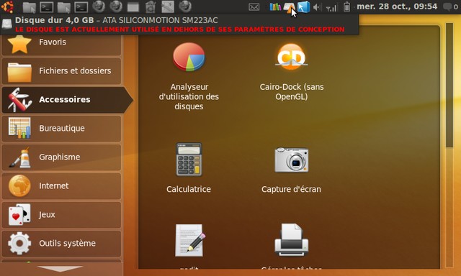Open the Fichiers et dossiers category
This screenshot has height=276, width=461.
click(x=61, y=71)
